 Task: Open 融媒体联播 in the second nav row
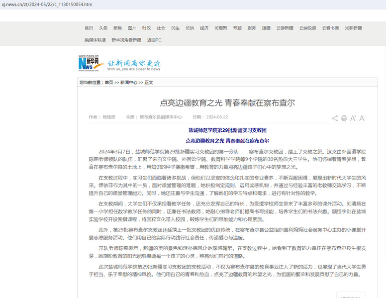(x=96, y=40)
